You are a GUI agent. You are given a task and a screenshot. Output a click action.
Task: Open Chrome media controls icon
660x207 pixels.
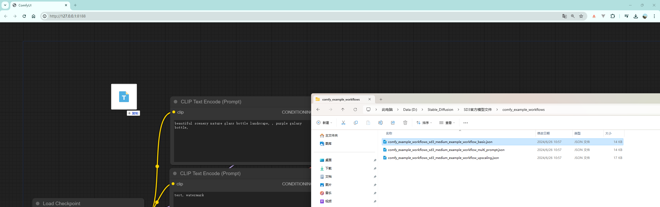click(x=626, y=16)
